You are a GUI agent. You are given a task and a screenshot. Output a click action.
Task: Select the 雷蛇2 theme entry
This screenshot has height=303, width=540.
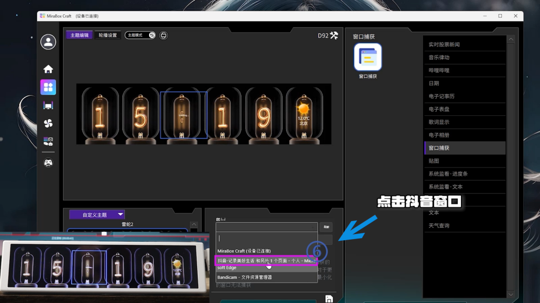[128, 224]
